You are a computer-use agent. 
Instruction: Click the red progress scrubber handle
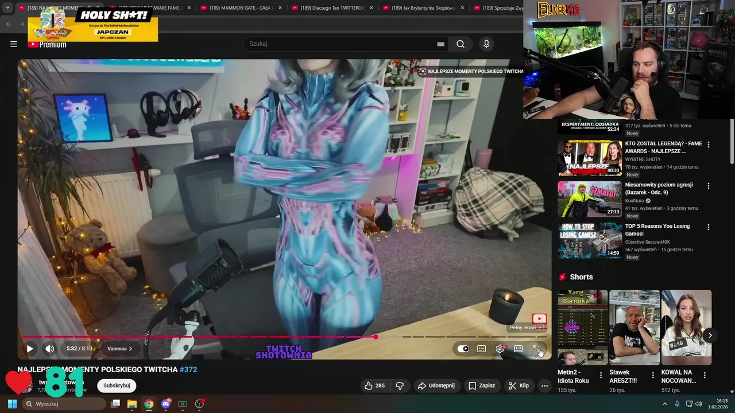coord(376,337)
